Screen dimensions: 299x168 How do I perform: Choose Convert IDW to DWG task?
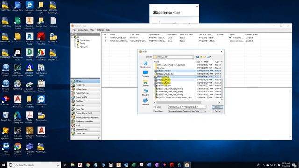coord(85,113)
